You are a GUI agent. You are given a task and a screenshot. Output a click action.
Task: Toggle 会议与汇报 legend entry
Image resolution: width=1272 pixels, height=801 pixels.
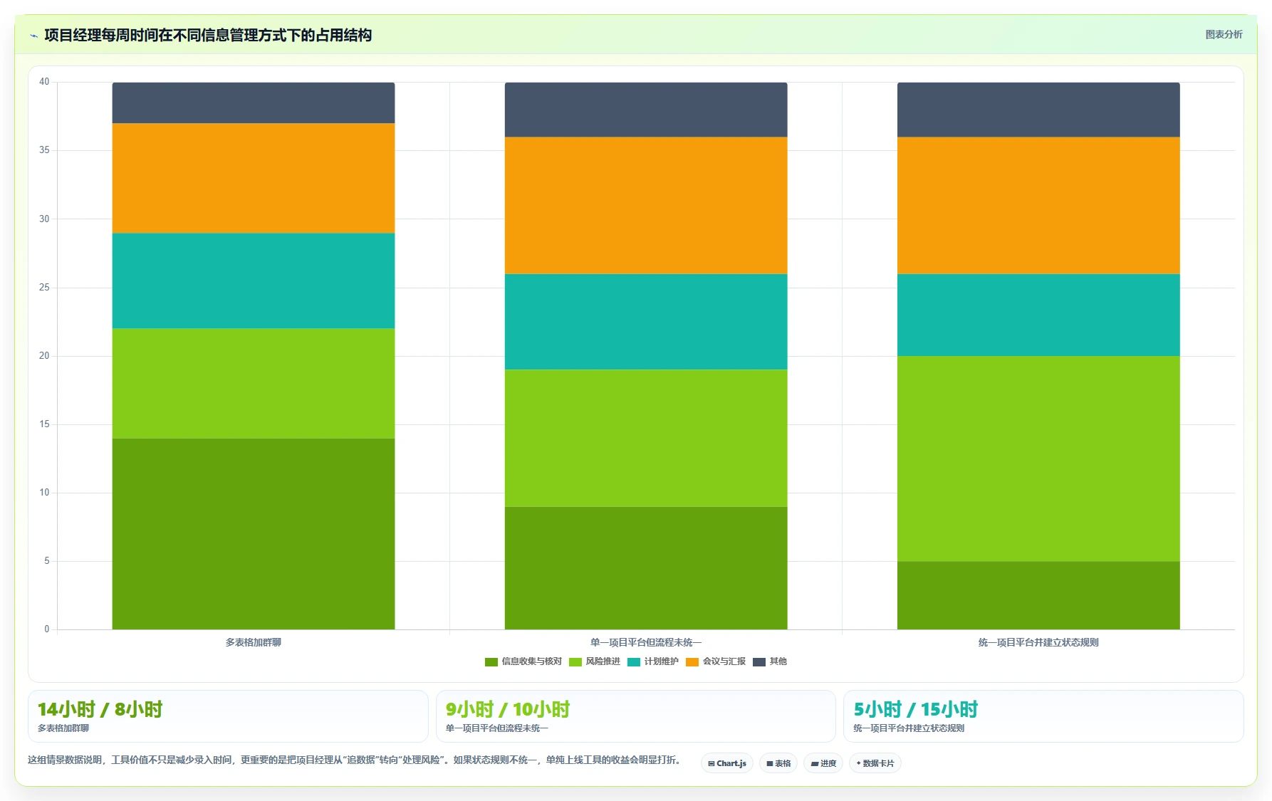coord(716,661)
